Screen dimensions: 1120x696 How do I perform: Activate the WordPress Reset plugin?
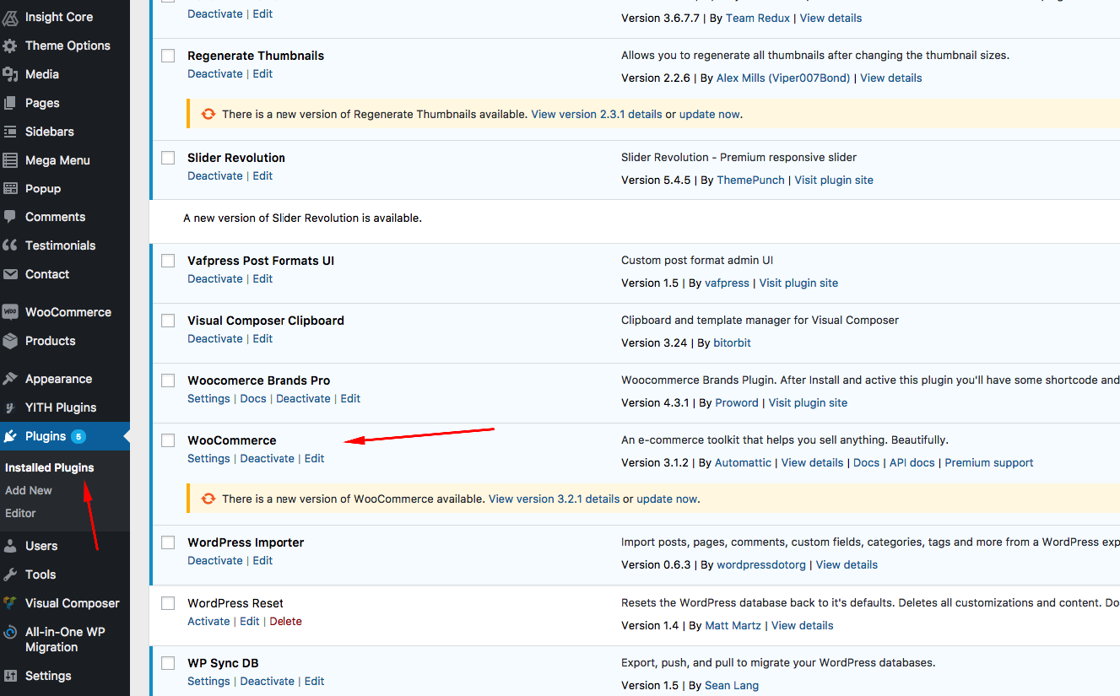click(x=208, y=621)
